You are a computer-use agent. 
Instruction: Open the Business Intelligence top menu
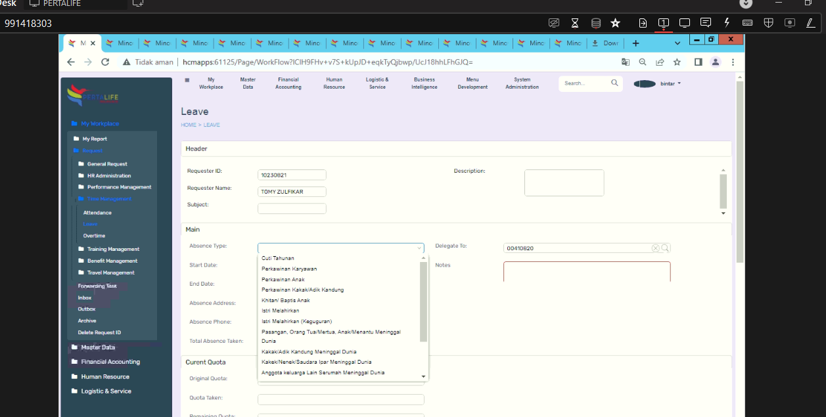coord(424,83)
